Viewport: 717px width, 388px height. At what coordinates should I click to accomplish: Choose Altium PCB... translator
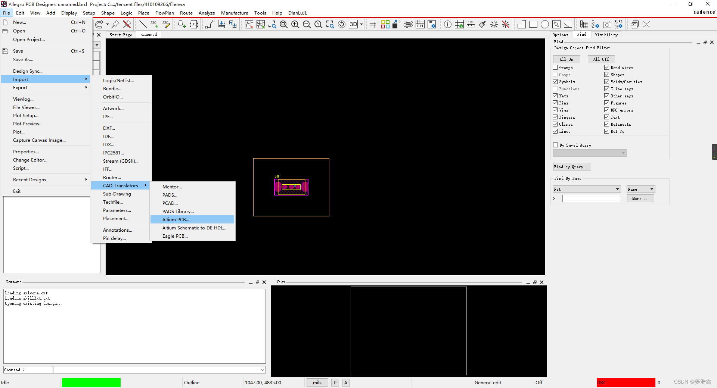(192, 220)
